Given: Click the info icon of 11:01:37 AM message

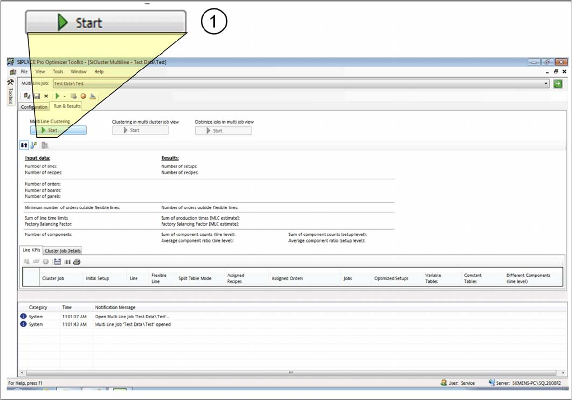Looking at the screenshot, I should point(24,316).
